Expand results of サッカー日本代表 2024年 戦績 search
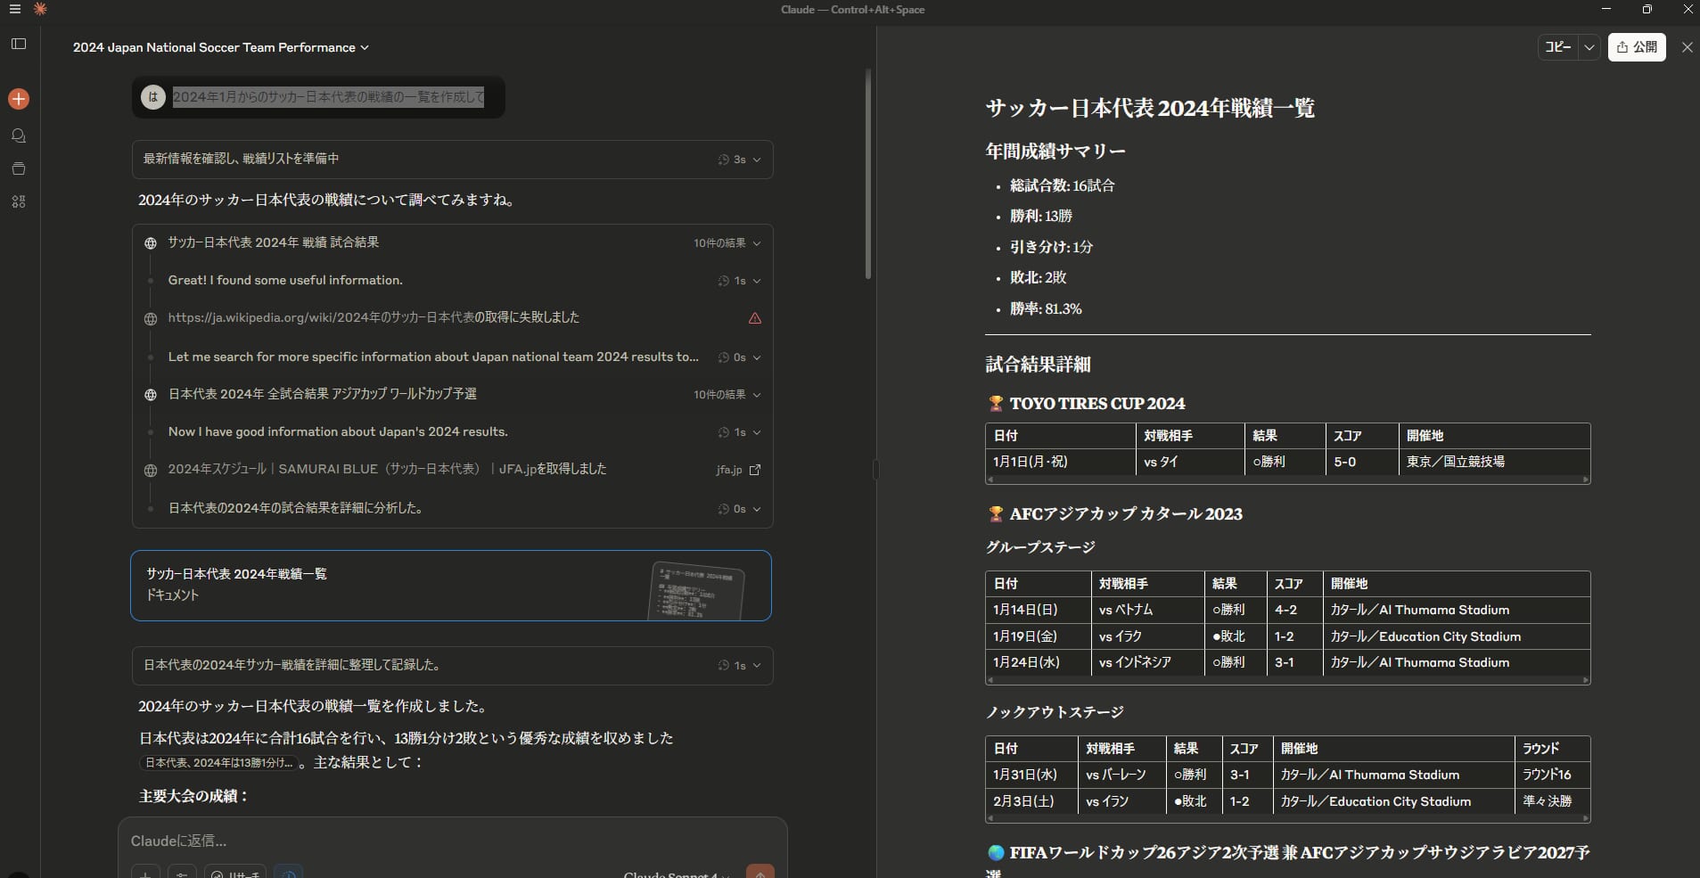 [727, 243]
